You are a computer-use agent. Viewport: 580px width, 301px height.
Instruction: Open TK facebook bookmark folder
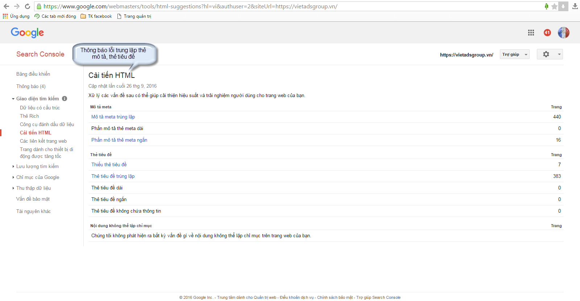(96, 16)
